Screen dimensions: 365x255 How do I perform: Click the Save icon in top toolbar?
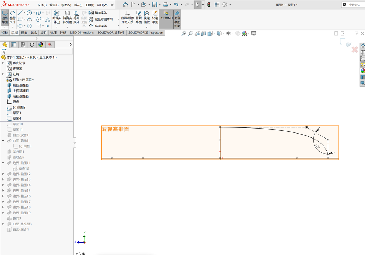click(155, 5)
